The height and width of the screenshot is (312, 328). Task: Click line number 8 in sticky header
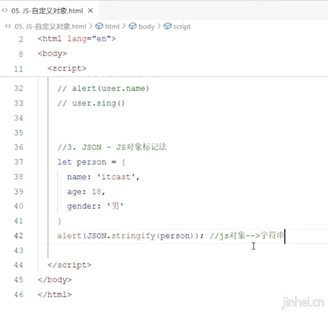click(21, 54)
